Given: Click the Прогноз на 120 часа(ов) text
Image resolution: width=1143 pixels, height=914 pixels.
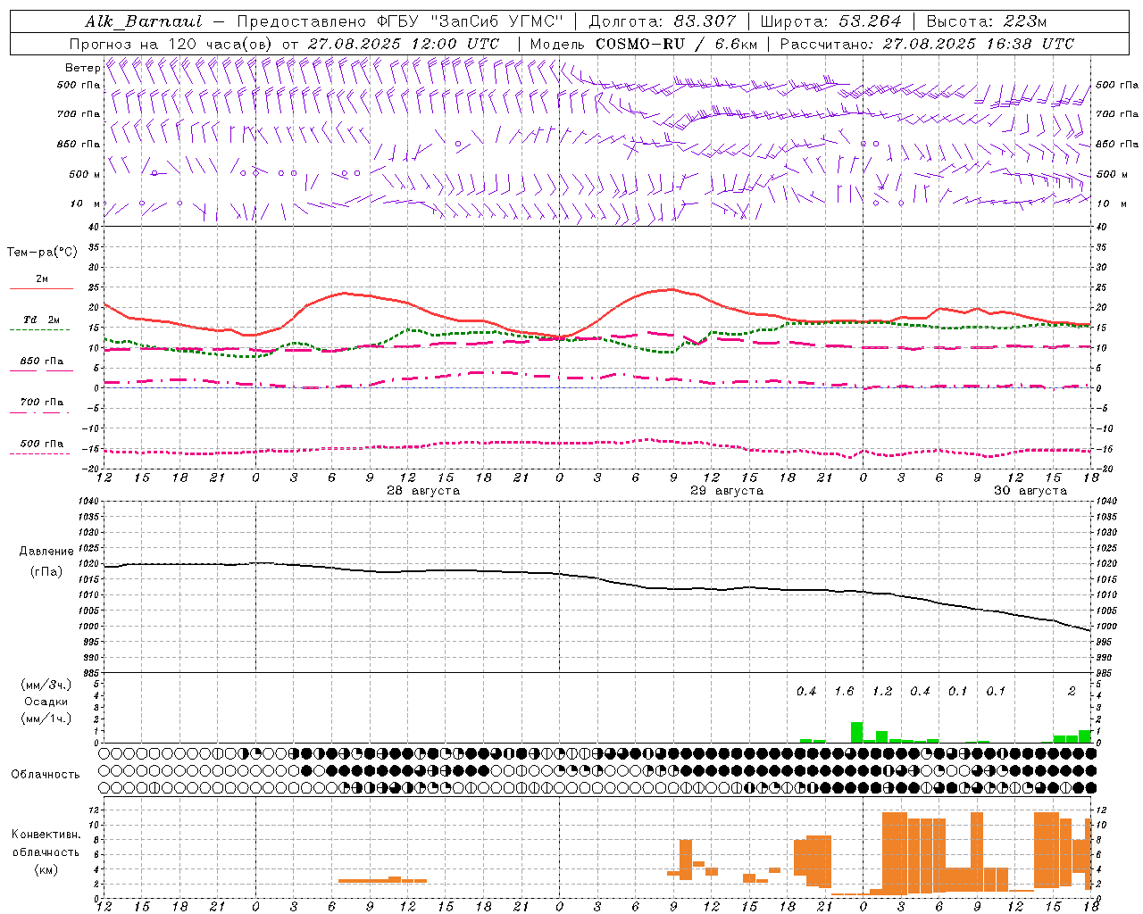Looking at the screenshot, I should (171, 44).
